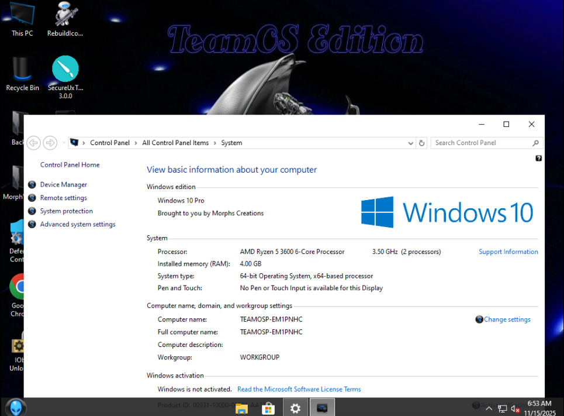
Task: Click the help question mark icon
Action: (538, 159)
